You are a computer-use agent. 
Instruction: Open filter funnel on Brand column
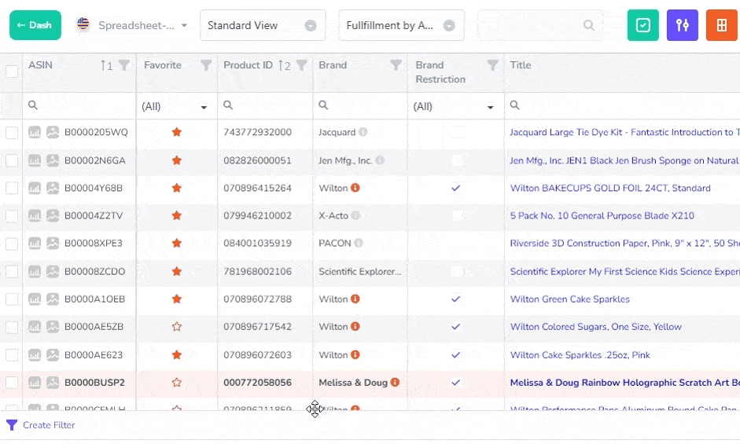[396, 65]
